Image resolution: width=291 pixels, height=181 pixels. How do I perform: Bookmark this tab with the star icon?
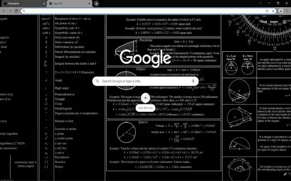pyautogui.click(x=273, y=11)
